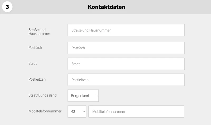Screen dimensions: 211x125
Task: Click the step 3 number badge
Action: (x=7, y=7)
